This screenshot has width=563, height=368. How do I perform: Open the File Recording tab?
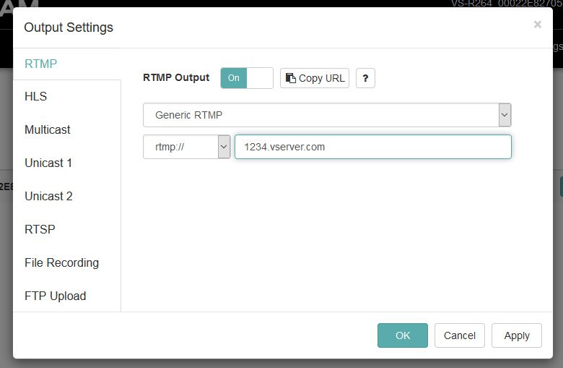click(x=61, y=263)
